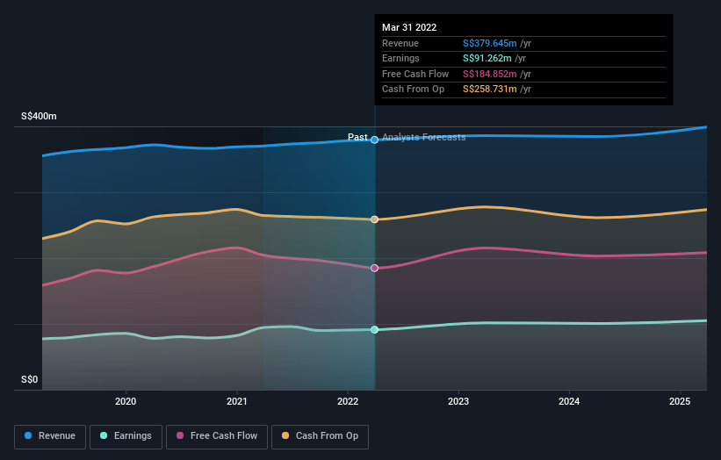Click the Cash From Op tooltip row label

(413, 90)
